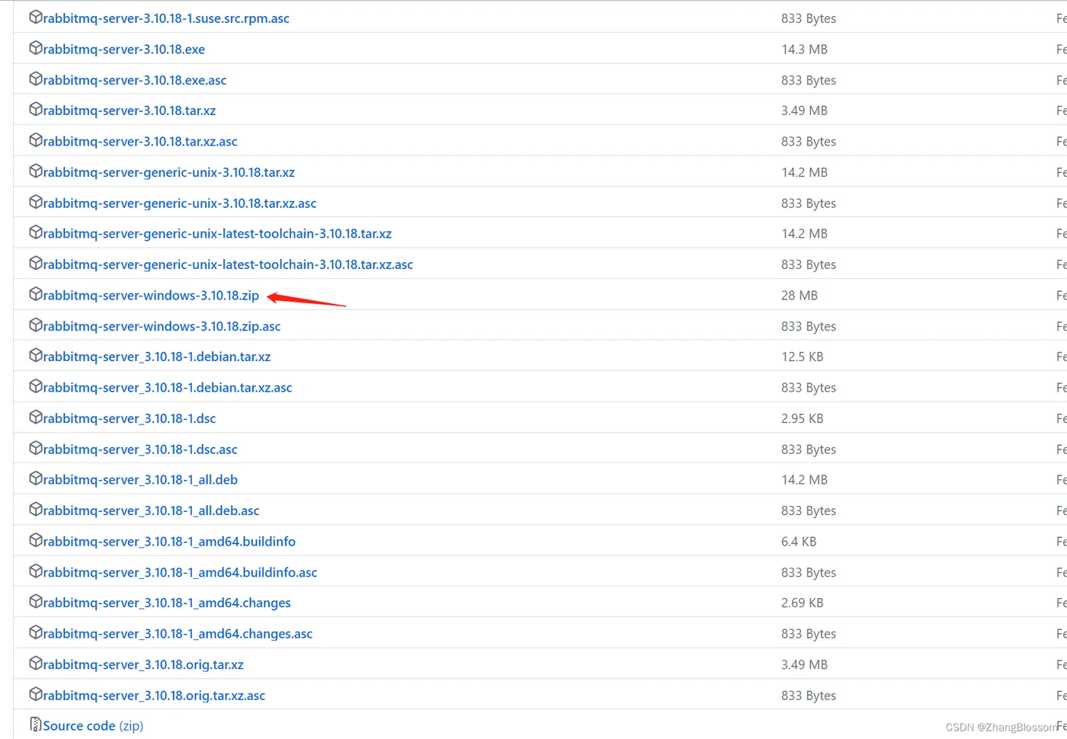
Task: Click package icon beside rabbitmq-server_3.10.18-1_amd64.changes
Action: click(x=35, y=602)
